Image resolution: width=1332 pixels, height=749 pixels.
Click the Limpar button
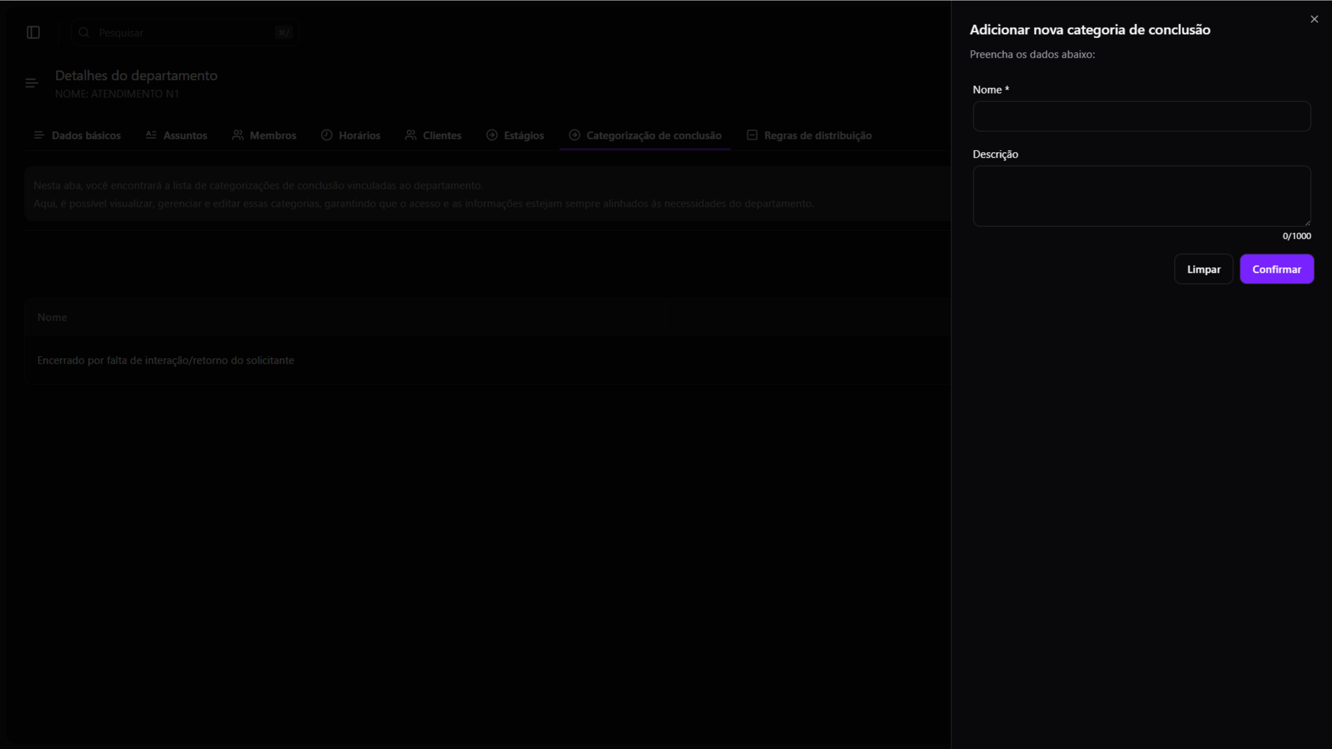[1203, 269]
